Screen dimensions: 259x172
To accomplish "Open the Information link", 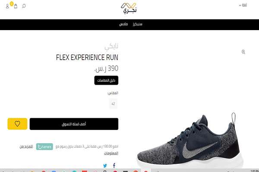I will tap(111, 153).
